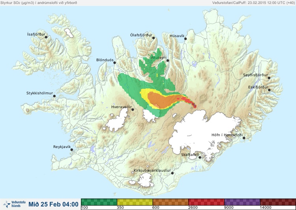This screenshot has width=296, height=210.
Task: Click the Blönduós marker dot
Action: (x=114, y=62)
